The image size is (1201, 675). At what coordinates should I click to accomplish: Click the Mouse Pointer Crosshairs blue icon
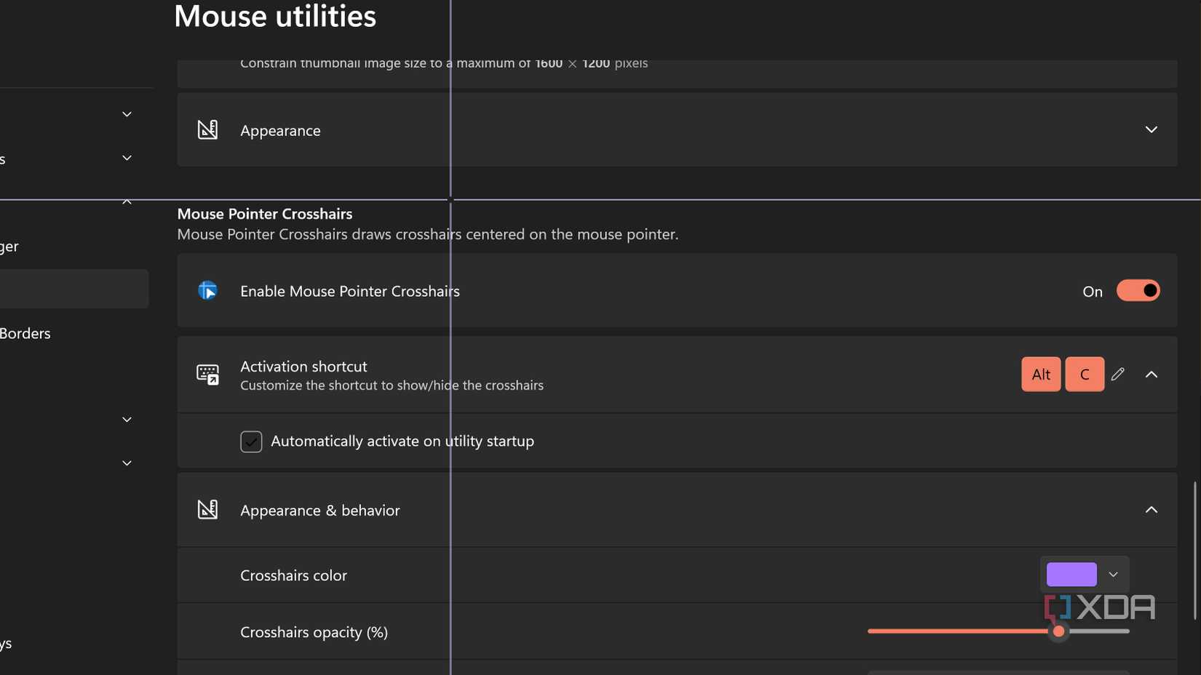207,291
